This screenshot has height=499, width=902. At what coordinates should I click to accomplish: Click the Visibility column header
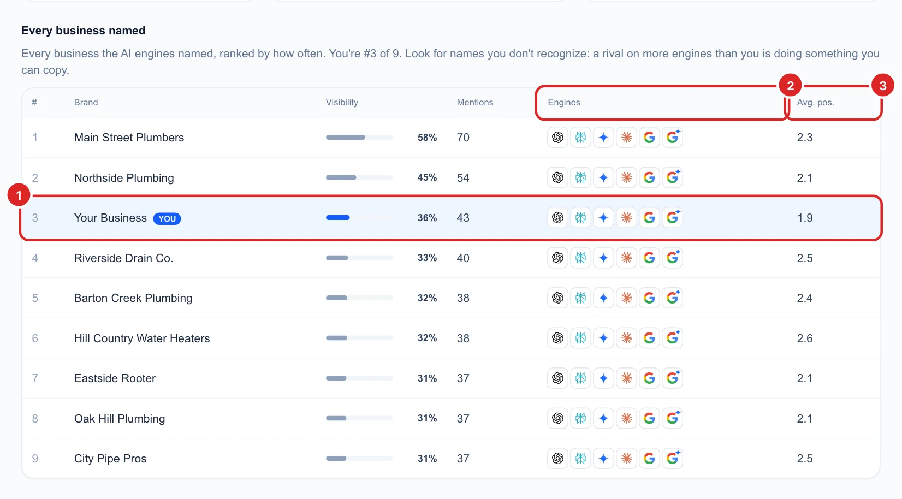[342, 102]
